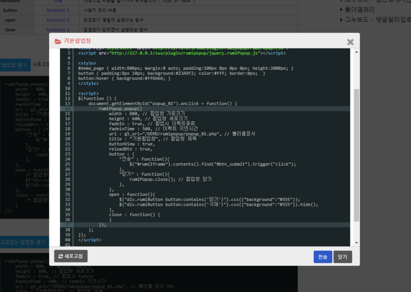This screenshot has width=411, height=292.
Task: Click the scroll up arrow in code viewer
Action: (x=356, y=52)
